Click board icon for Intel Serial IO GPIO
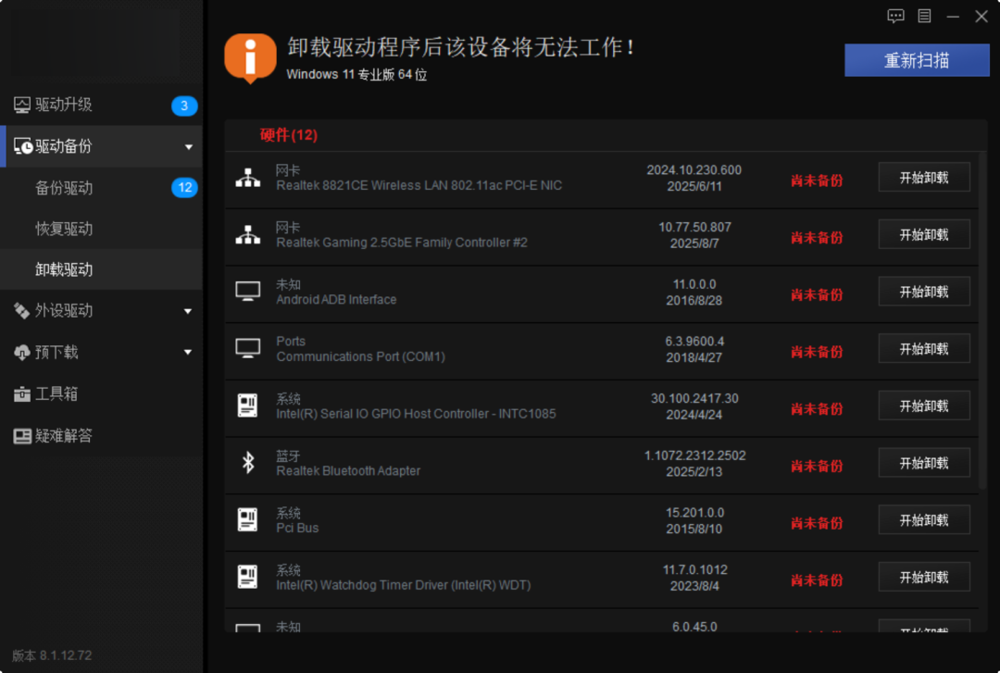The height and width of the screenshot is (673, 1000). 247,405
